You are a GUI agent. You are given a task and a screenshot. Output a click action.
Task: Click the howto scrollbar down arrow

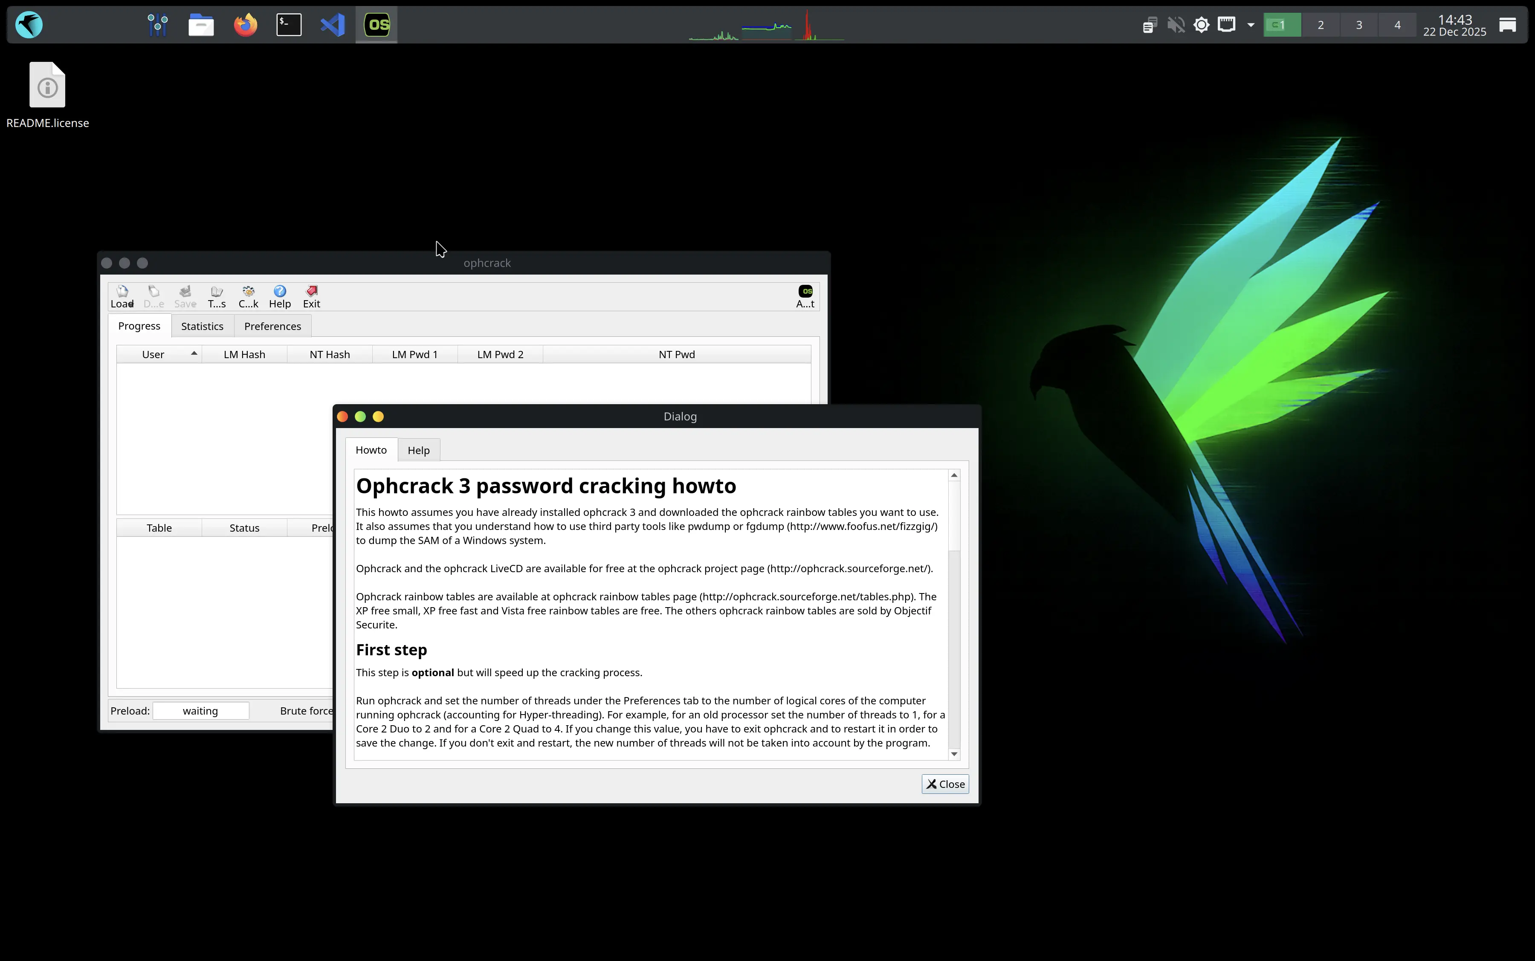tap(953, 754)
